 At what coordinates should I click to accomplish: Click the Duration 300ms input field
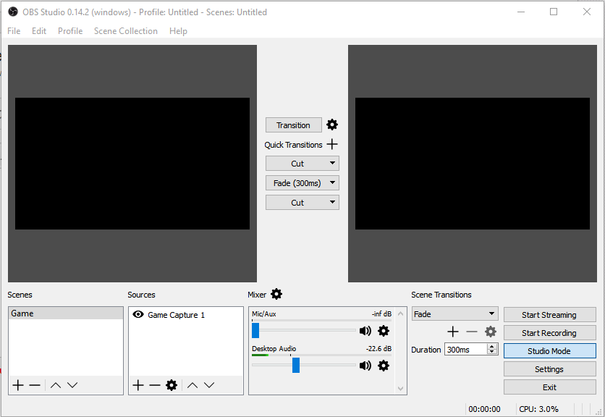point(466,350)
